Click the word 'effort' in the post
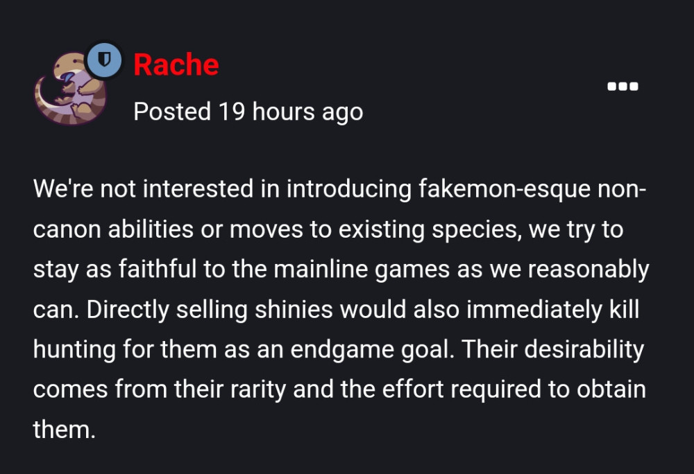Image resolution: width=694 pixels, height=474 pixels. coord(412,389)
